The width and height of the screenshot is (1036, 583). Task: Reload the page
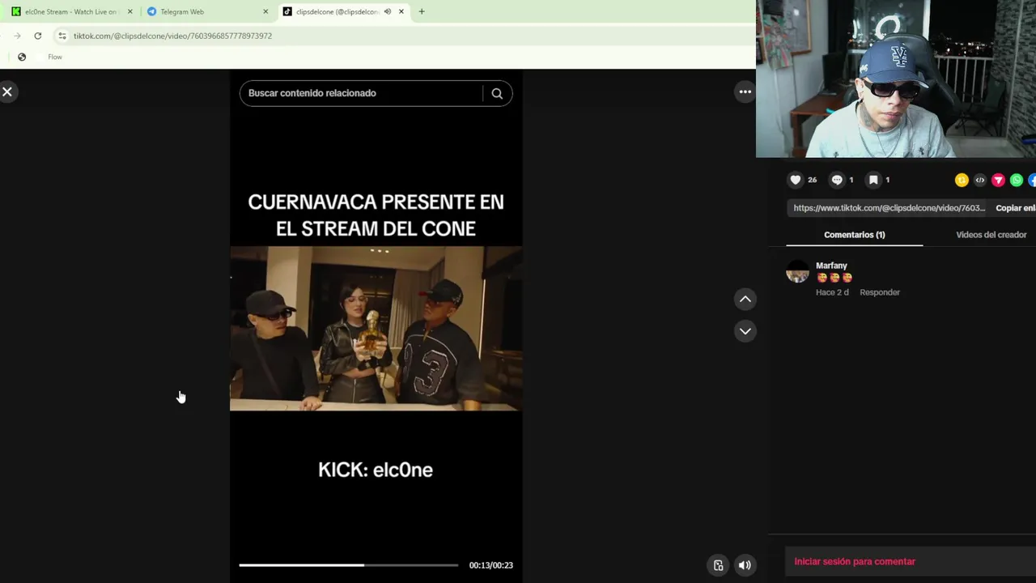coord(37,36)
